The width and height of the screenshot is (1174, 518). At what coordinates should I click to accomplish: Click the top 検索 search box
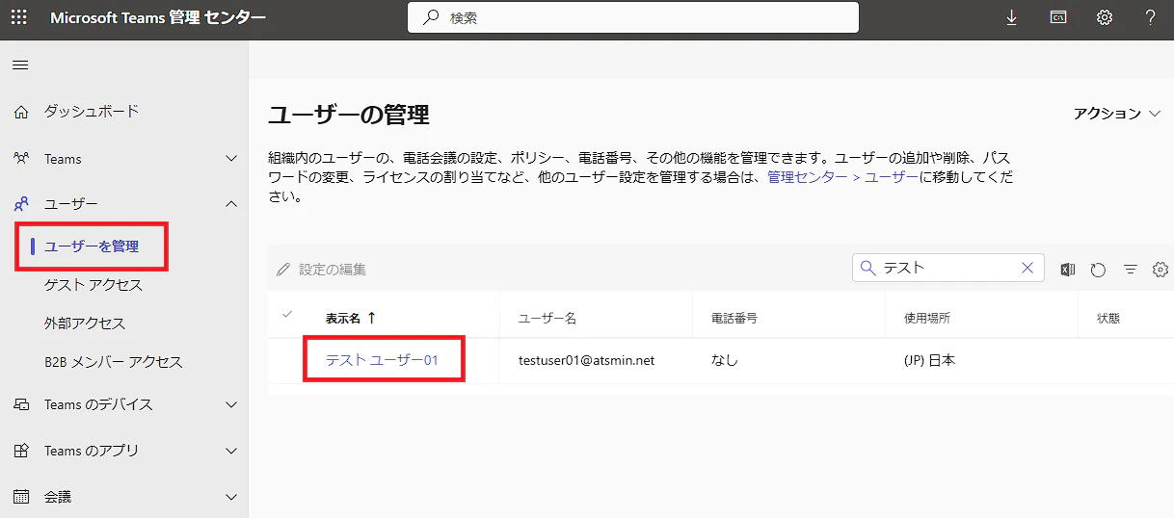[633, 17]
